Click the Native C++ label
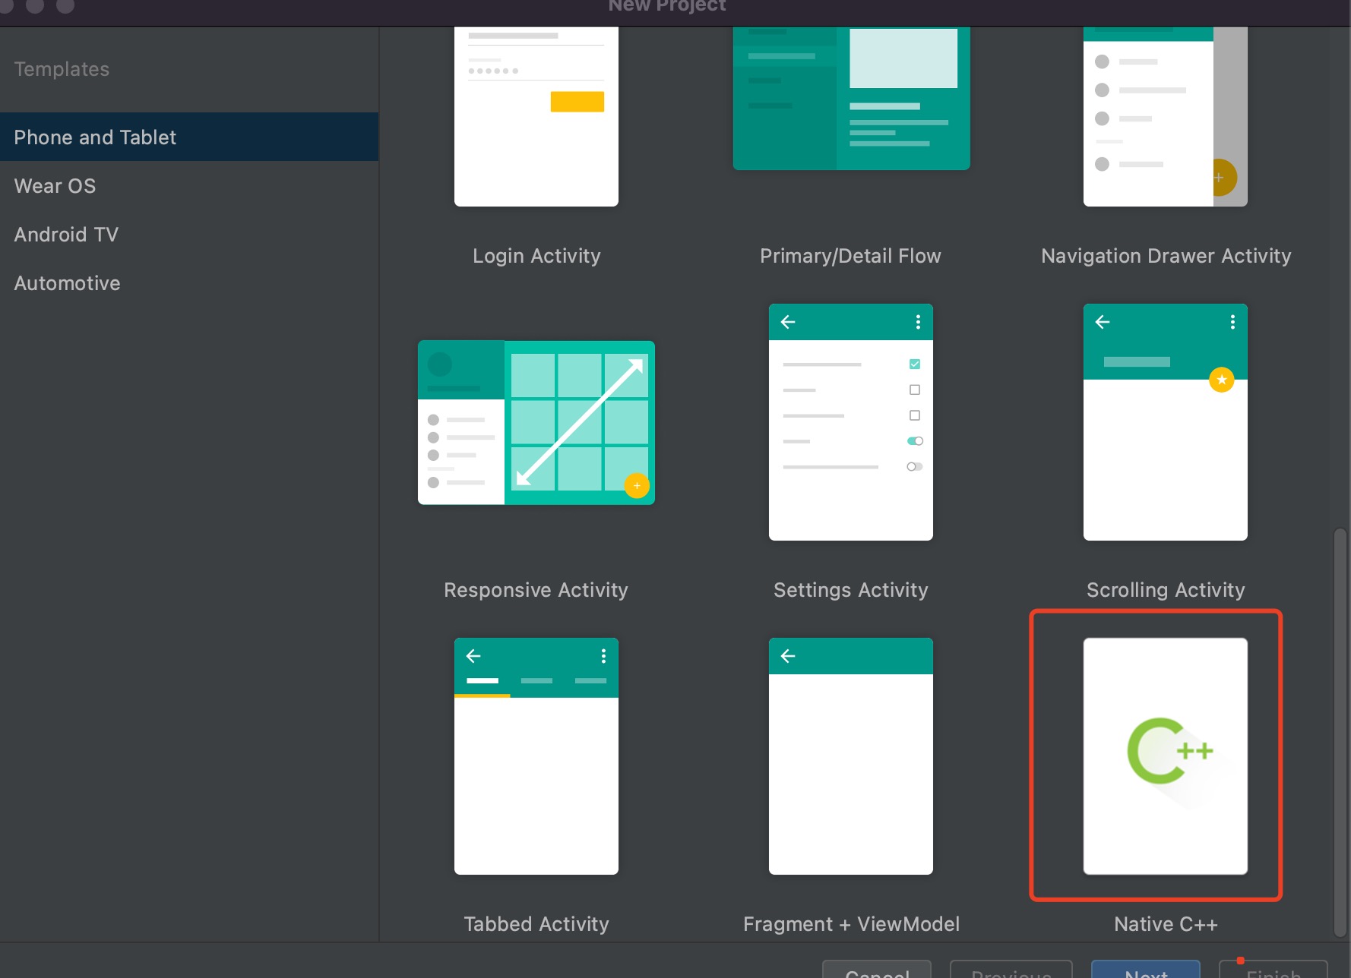1351x978 pixels. [x=1166, y=924]
